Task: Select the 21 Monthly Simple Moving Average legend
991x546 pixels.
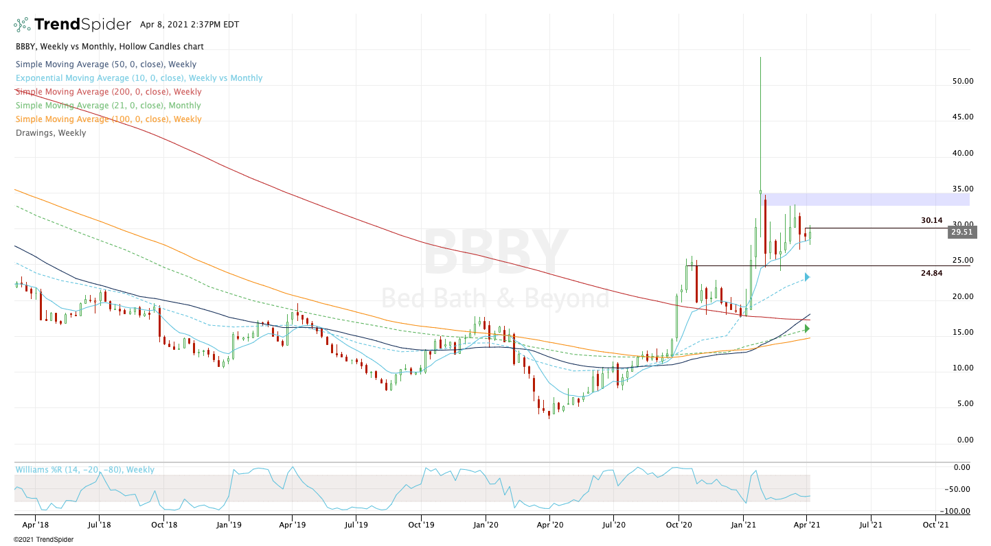Action: [x=108, y=106]
